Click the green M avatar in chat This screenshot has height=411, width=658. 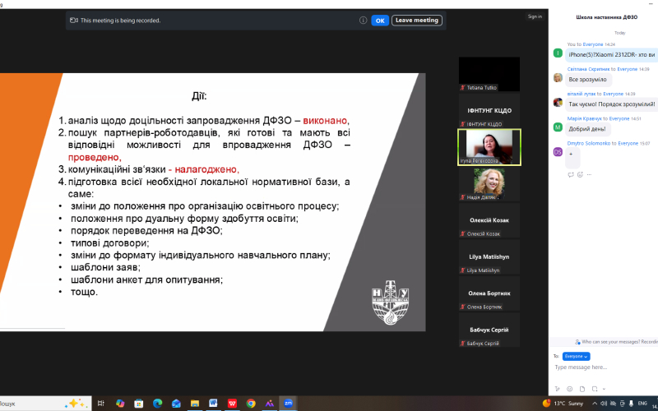(x=558, y=127)
